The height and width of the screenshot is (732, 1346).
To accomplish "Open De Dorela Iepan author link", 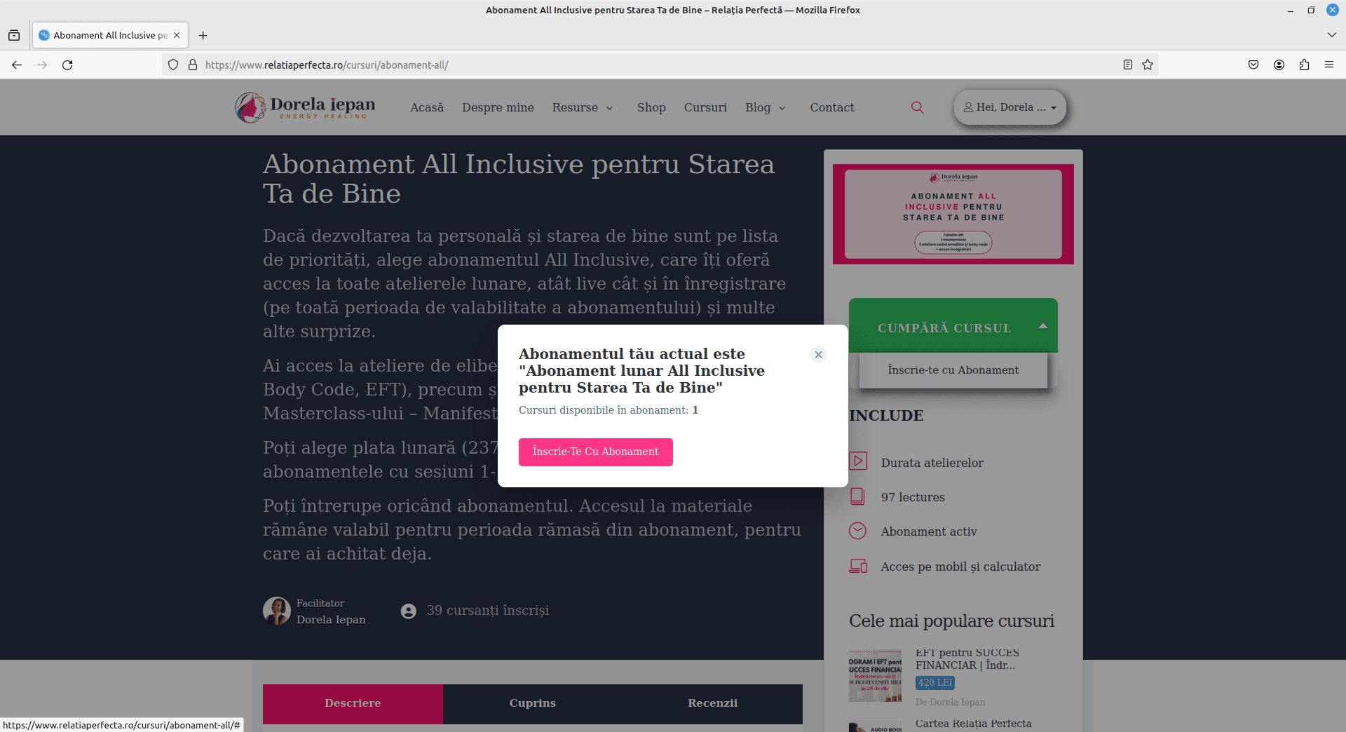I will [950, 702].
